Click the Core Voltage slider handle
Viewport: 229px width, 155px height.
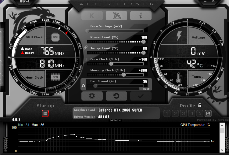87,31
